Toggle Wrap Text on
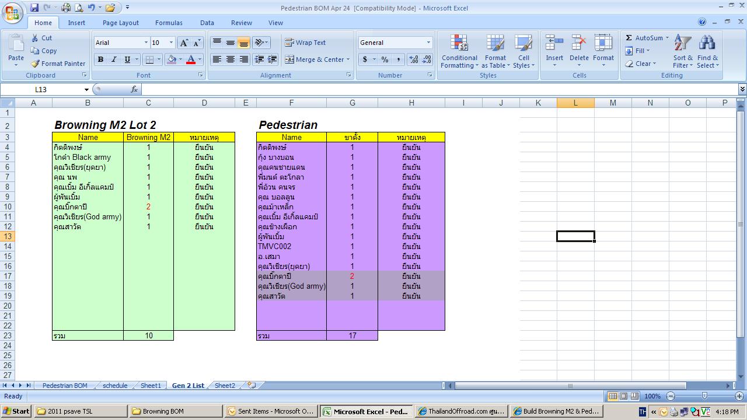Viewport: 747px width, 420px height. (305, 43)
